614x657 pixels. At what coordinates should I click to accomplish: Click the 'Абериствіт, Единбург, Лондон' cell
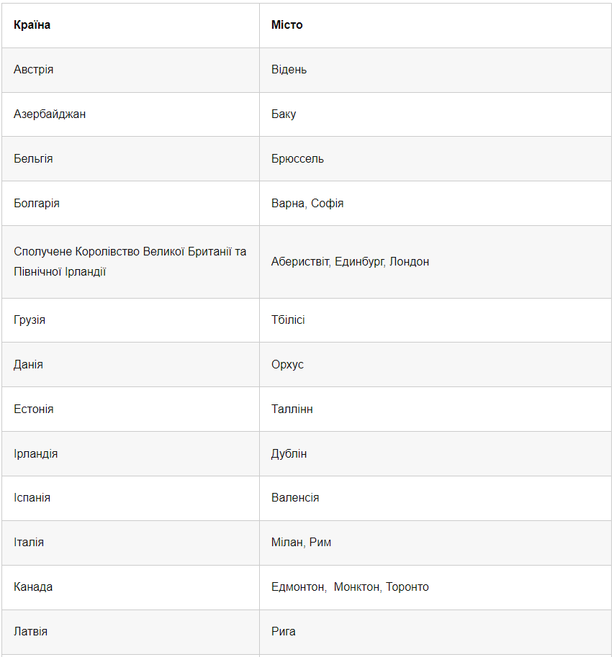pos(350,262)
